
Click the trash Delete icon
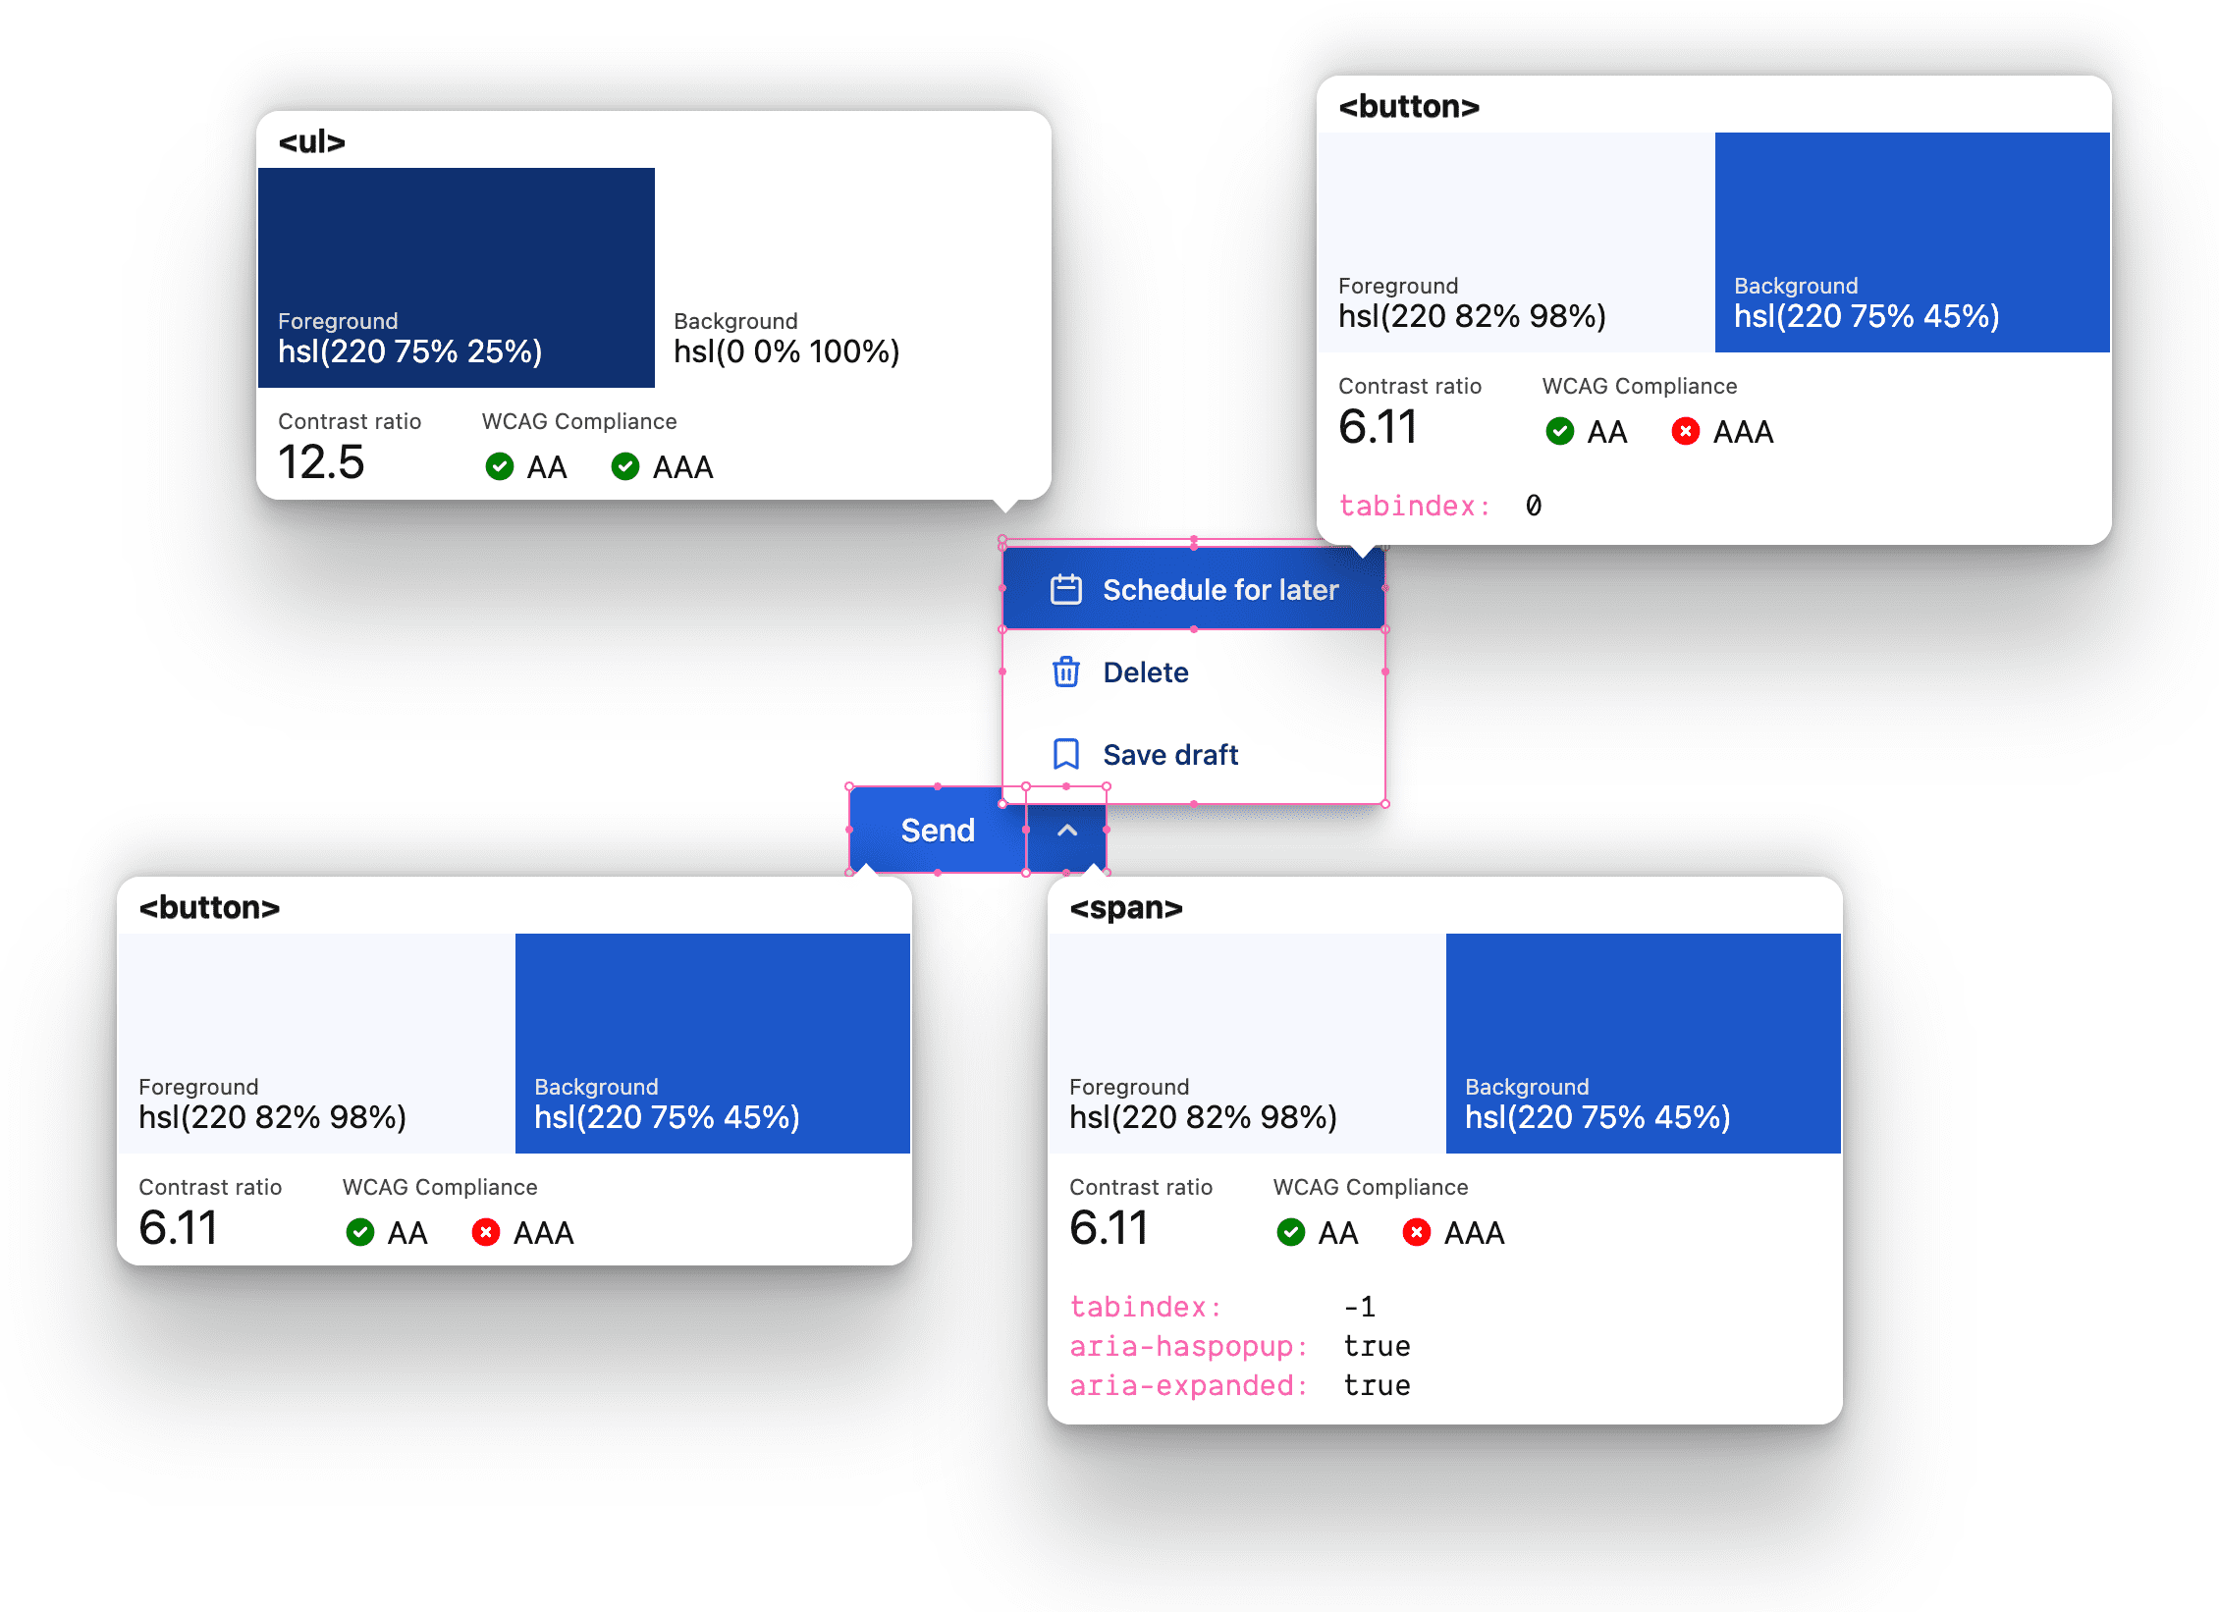pyautogui.click(x=1064, y=672)
